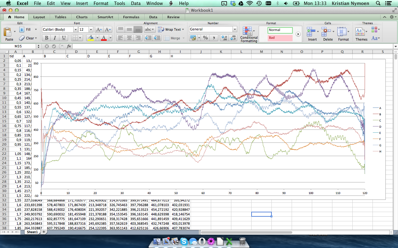Toggle Bold formatting
Viewport: 398px width, 248px height.
[47, 38]
